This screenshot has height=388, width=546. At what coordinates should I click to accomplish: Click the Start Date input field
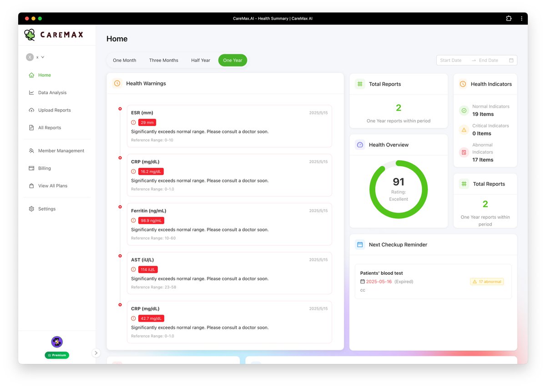pos(454,60)
